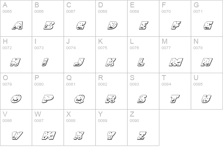Screen dimensions: 223x163
Task: Click the U glyph preview
Action: coord(206,99)
